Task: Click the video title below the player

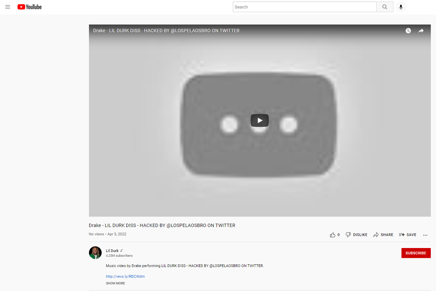Action: point(162,225)
